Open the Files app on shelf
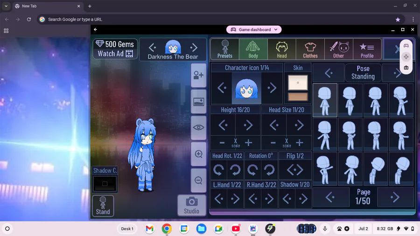The image size is (420, 236). tap(201, 229)
